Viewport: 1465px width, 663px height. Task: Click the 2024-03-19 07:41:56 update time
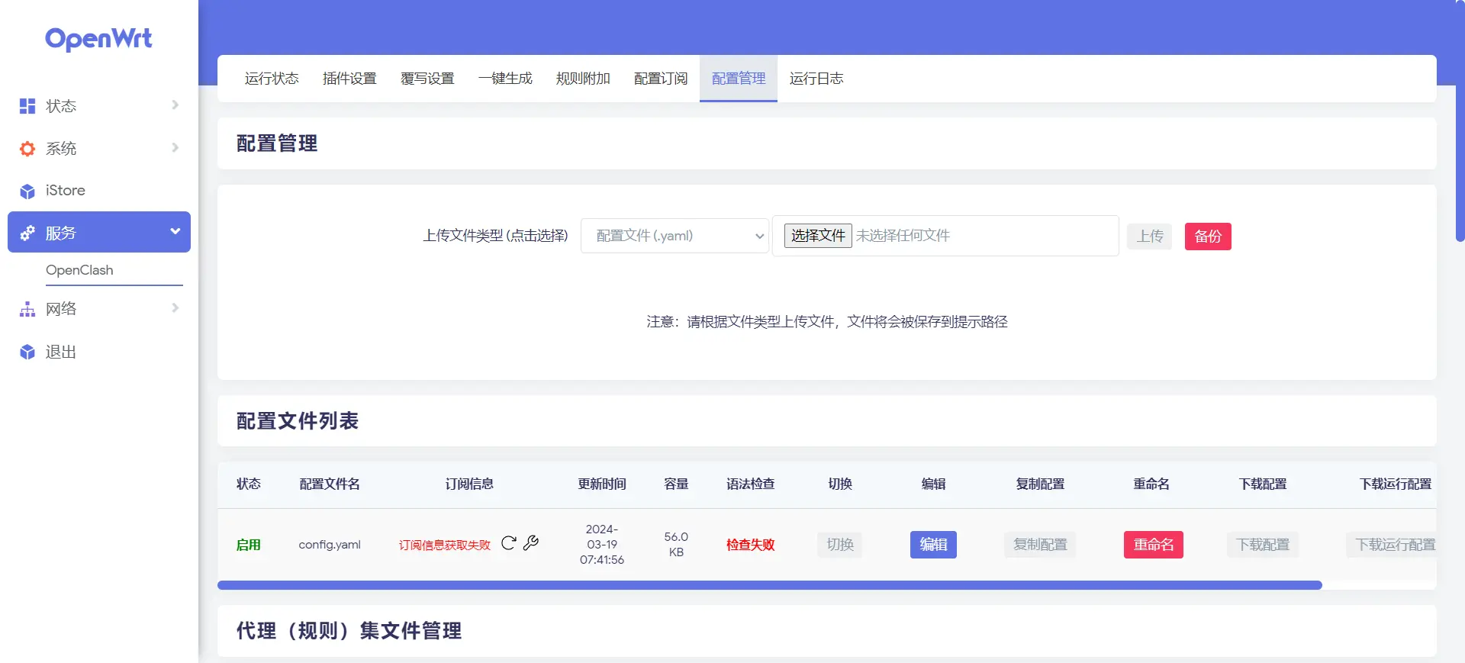click(602, 545)
